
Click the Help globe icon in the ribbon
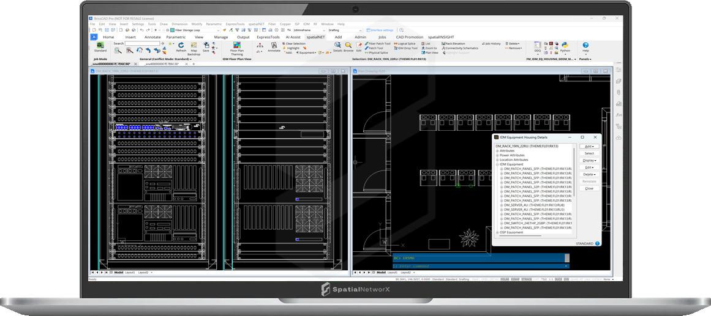[585, 45]
